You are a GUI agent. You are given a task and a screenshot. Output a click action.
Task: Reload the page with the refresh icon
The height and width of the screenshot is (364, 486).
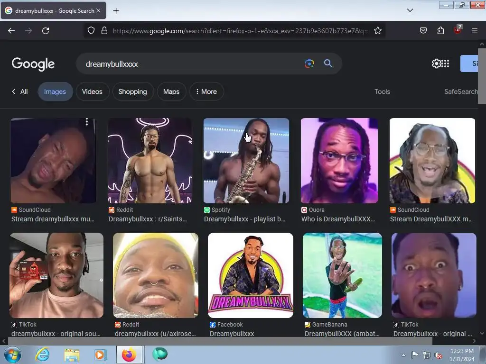(46, 31)
